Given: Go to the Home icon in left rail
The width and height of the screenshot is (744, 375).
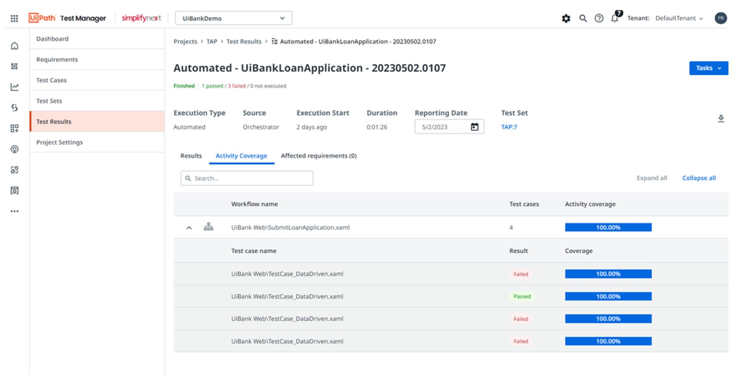Looking at the screenshot, I should tap(15, 46).
